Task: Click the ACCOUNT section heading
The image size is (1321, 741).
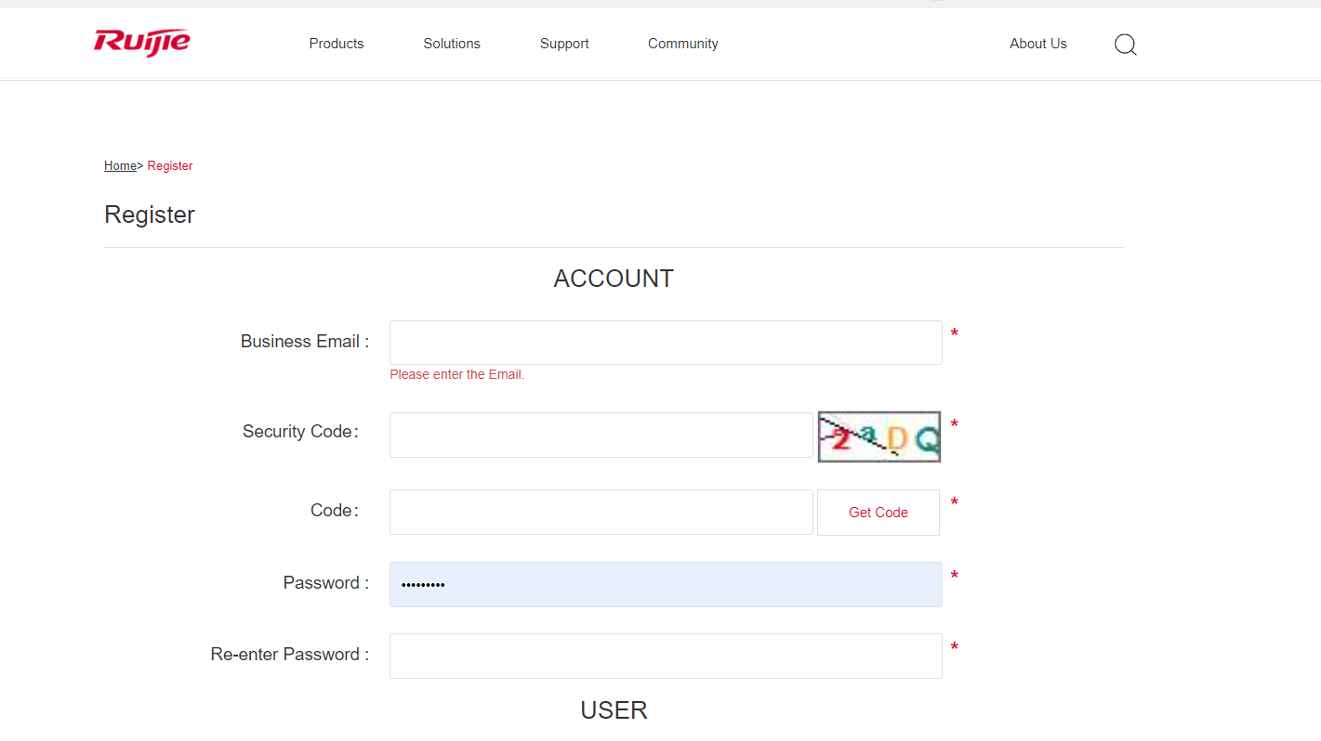Action: (x=614, y=279)
